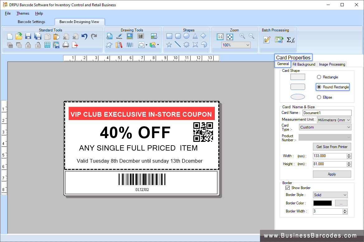The width and height of the screenshot is (364, 242).
Task: Open the Themes menu
Action: point(23,13)
